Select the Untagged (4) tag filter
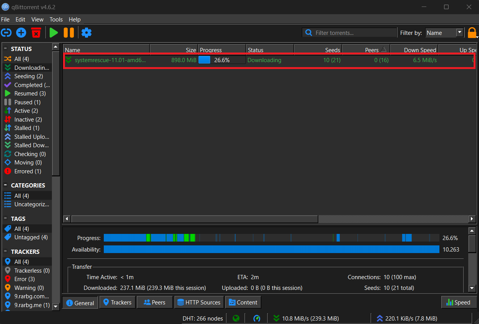This screenshot has width=479, height=324. [27, 237]
